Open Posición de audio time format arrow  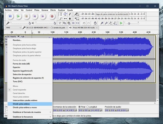click(x=128, y=110)
